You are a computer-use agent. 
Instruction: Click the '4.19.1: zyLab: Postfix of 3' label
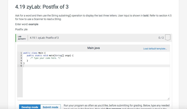tap(44, 38)
